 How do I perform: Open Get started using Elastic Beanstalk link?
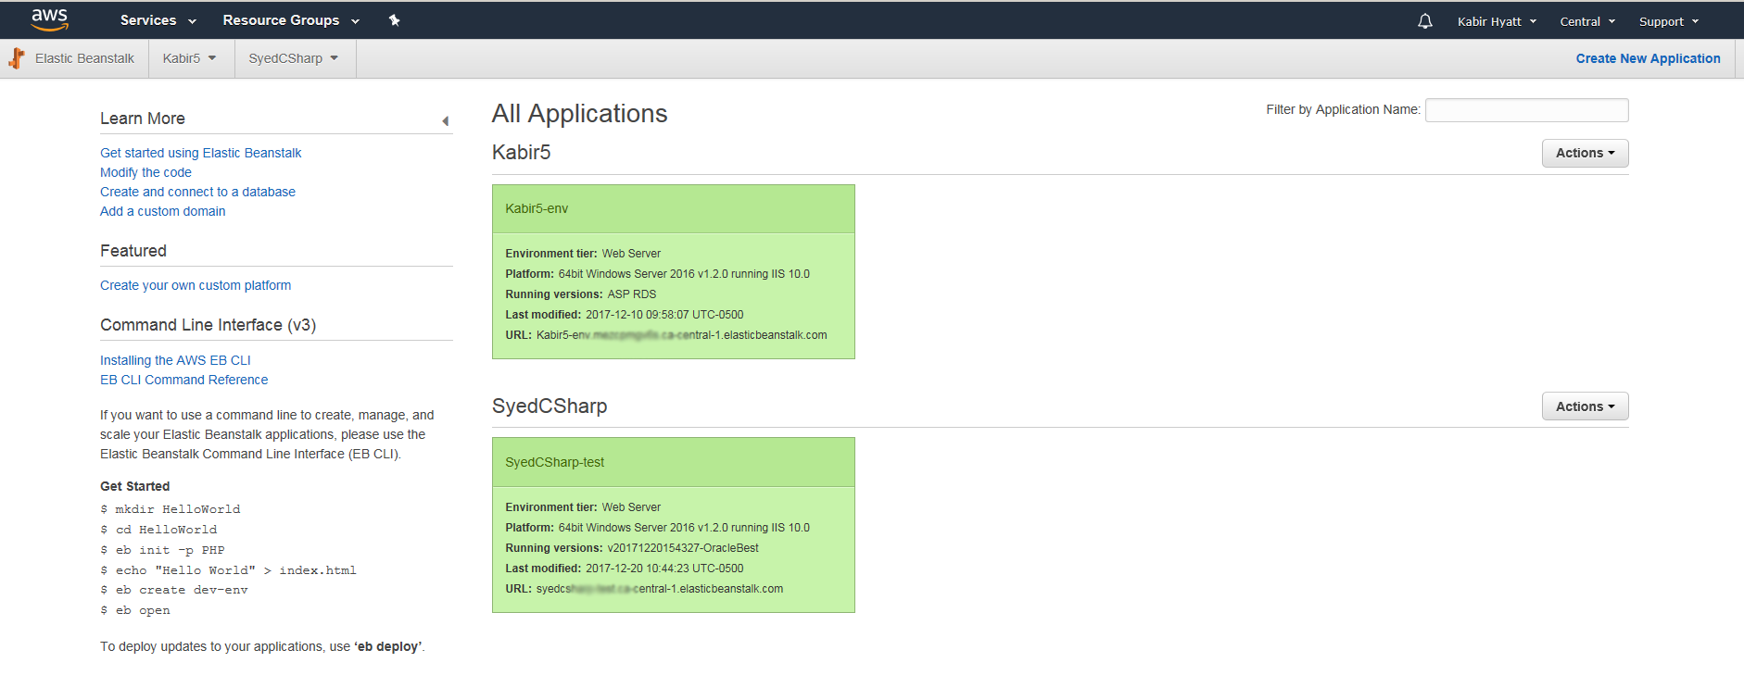tap(200, 153)
